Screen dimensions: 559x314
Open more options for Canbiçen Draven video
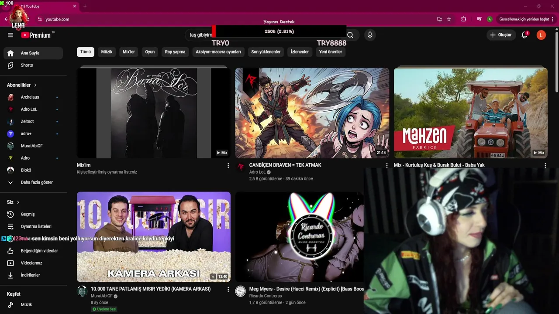[386, 166]
